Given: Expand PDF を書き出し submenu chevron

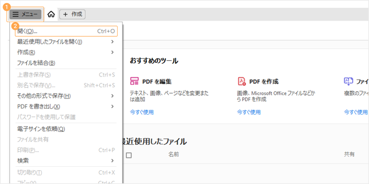Looking at the screenshot, I should click(x=113, y=106).
